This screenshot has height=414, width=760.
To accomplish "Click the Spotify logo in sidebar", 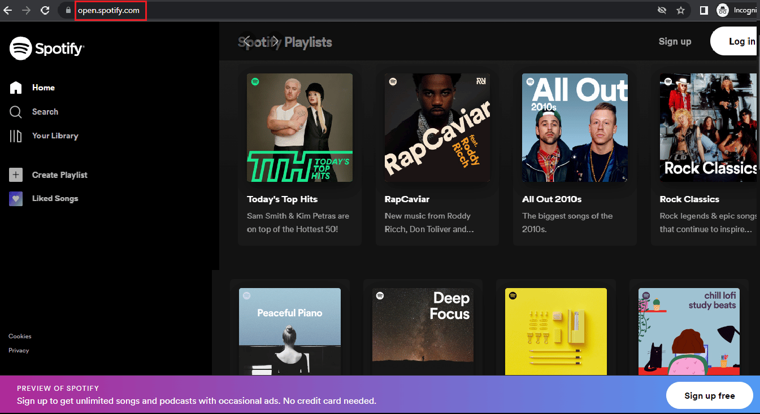I will (47, 49).
